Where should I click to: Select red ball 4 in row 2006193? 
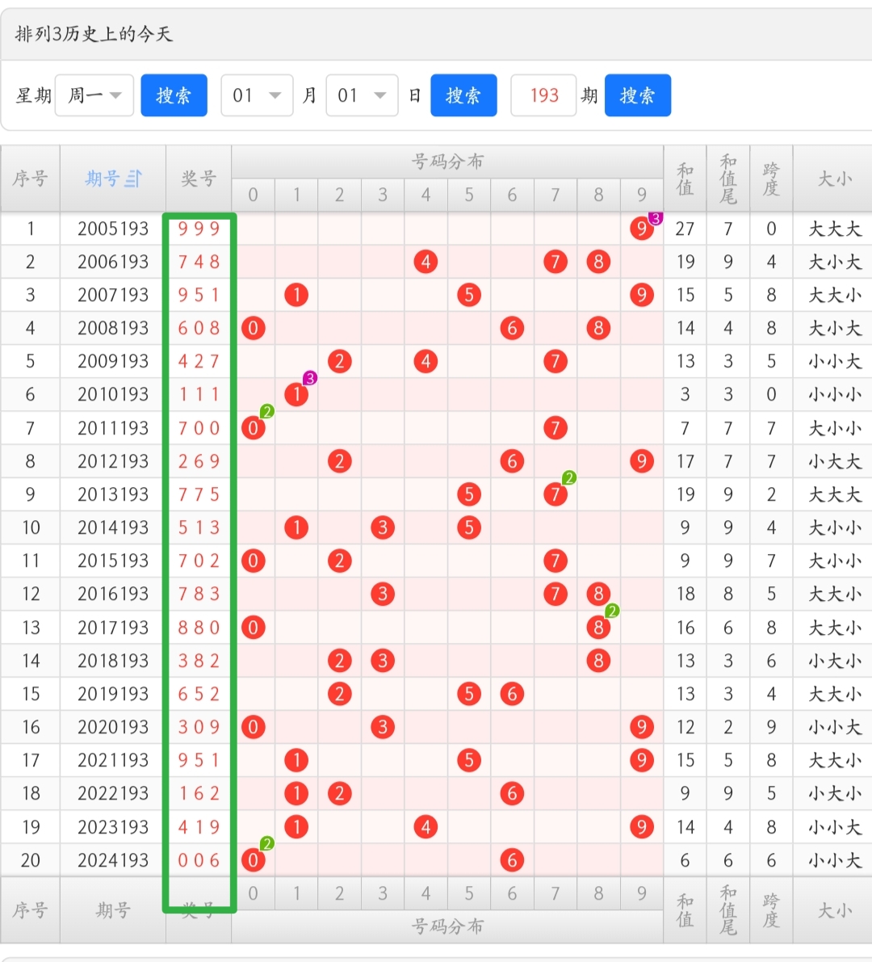(x=426, y=262)
